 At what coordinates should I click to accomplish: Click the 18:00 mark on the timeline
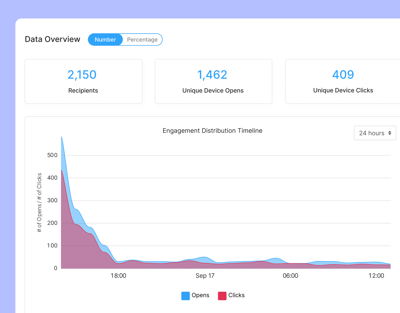(118, 276)
